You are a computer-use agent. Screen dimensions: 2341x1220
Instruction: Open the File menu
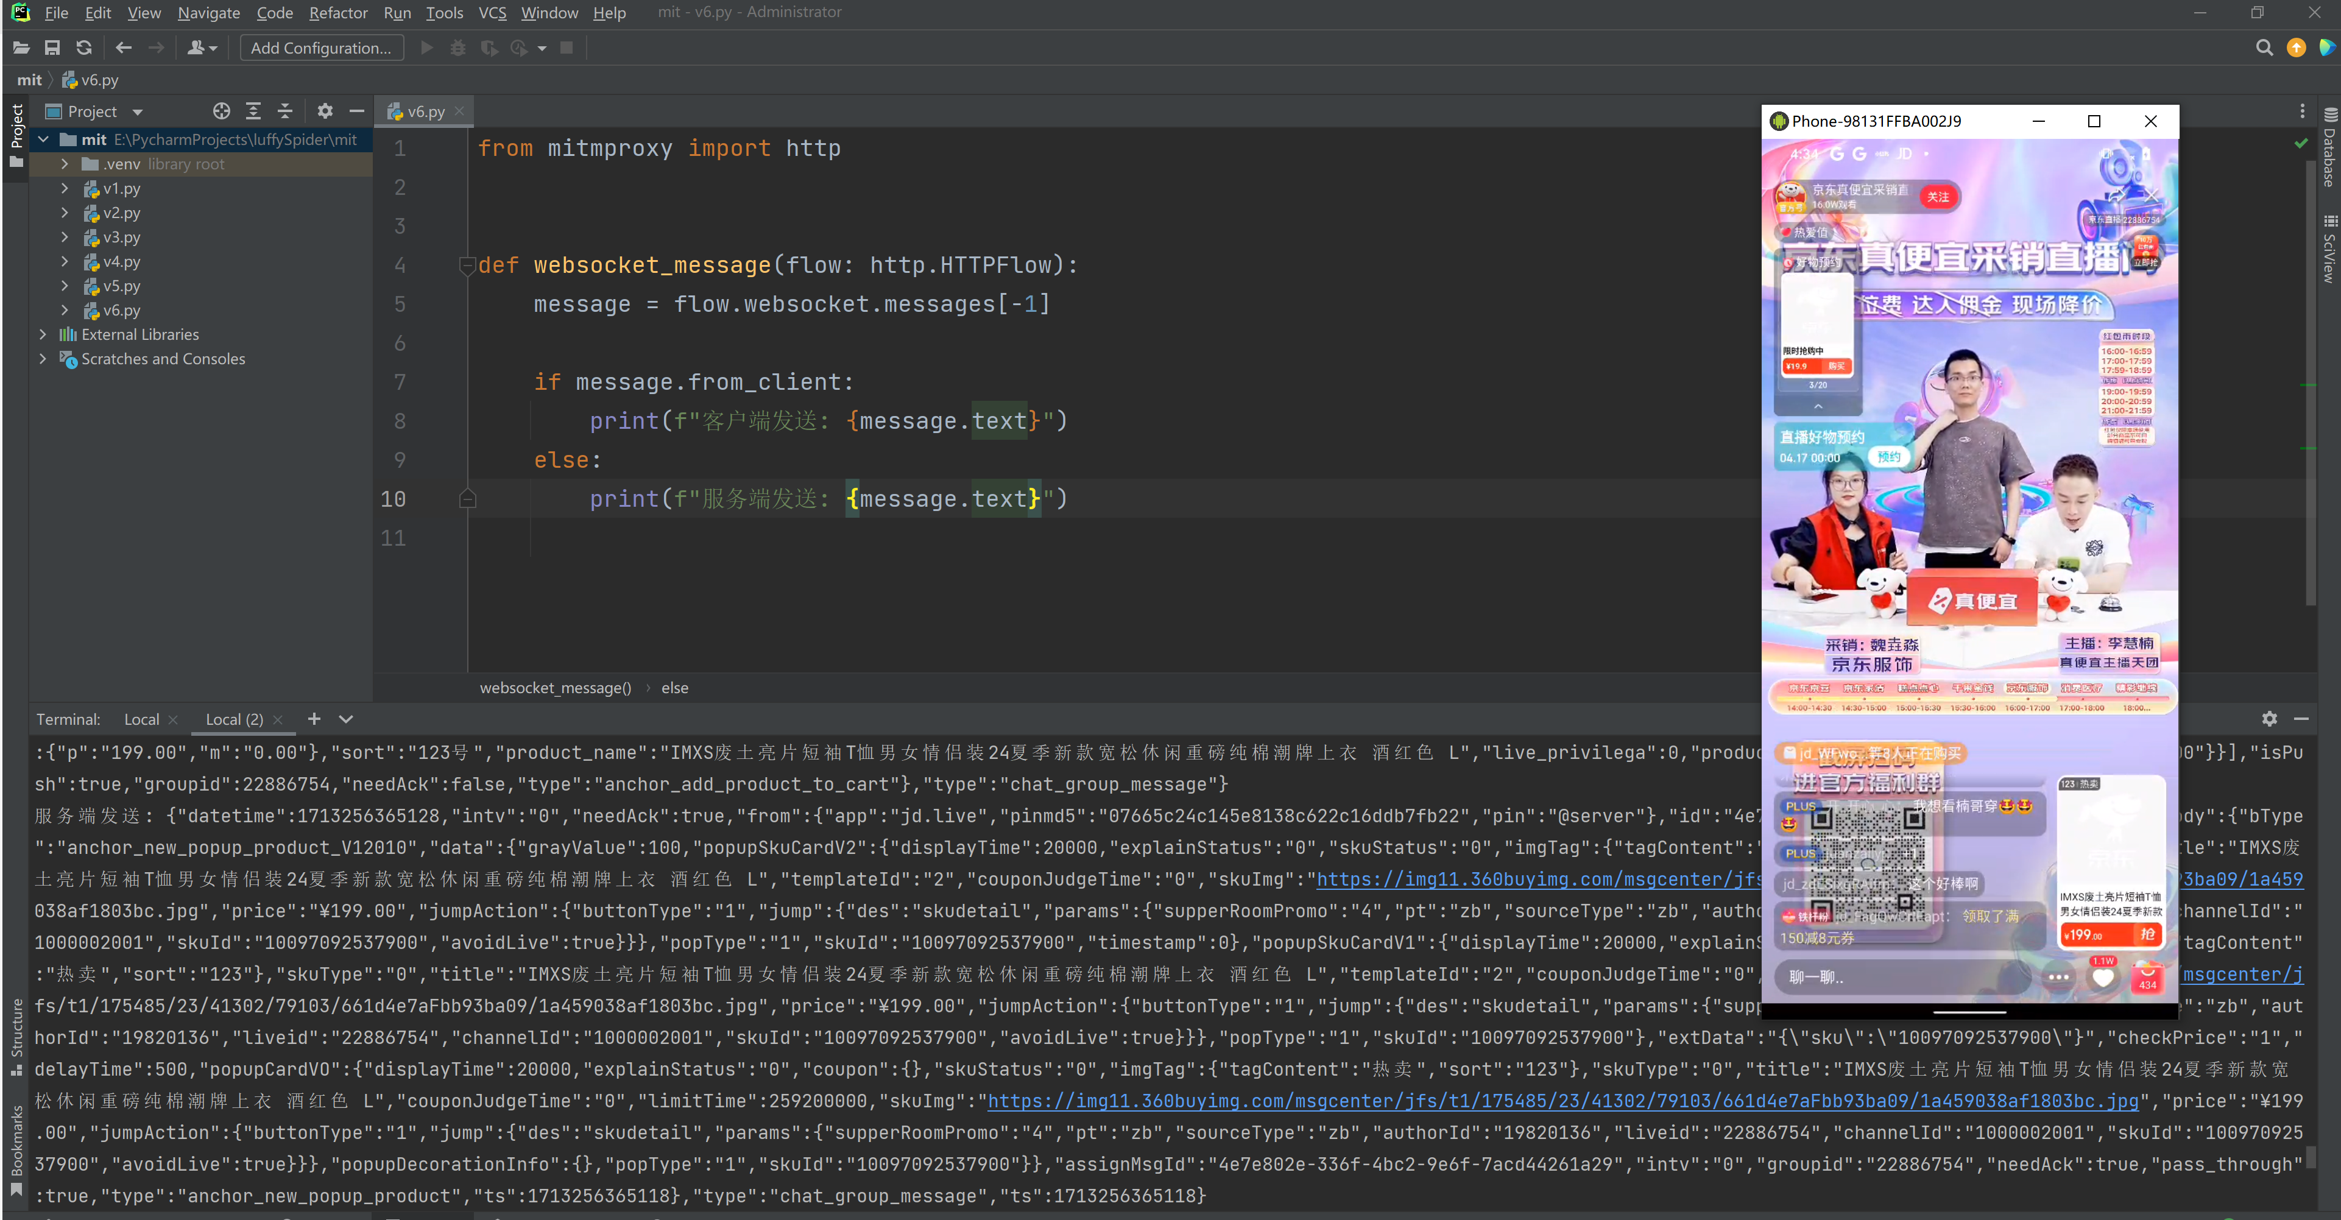[56, 13]
